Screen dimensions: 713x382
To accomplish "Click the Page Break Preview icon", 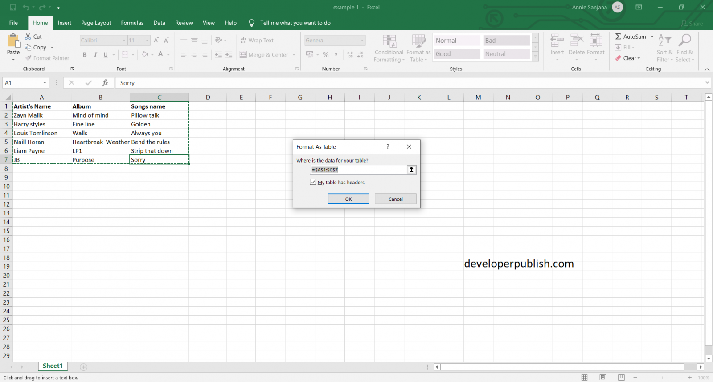I will [621, 378].
